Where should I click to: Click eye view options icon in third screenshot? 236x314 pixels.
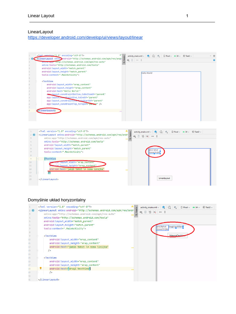141,212
